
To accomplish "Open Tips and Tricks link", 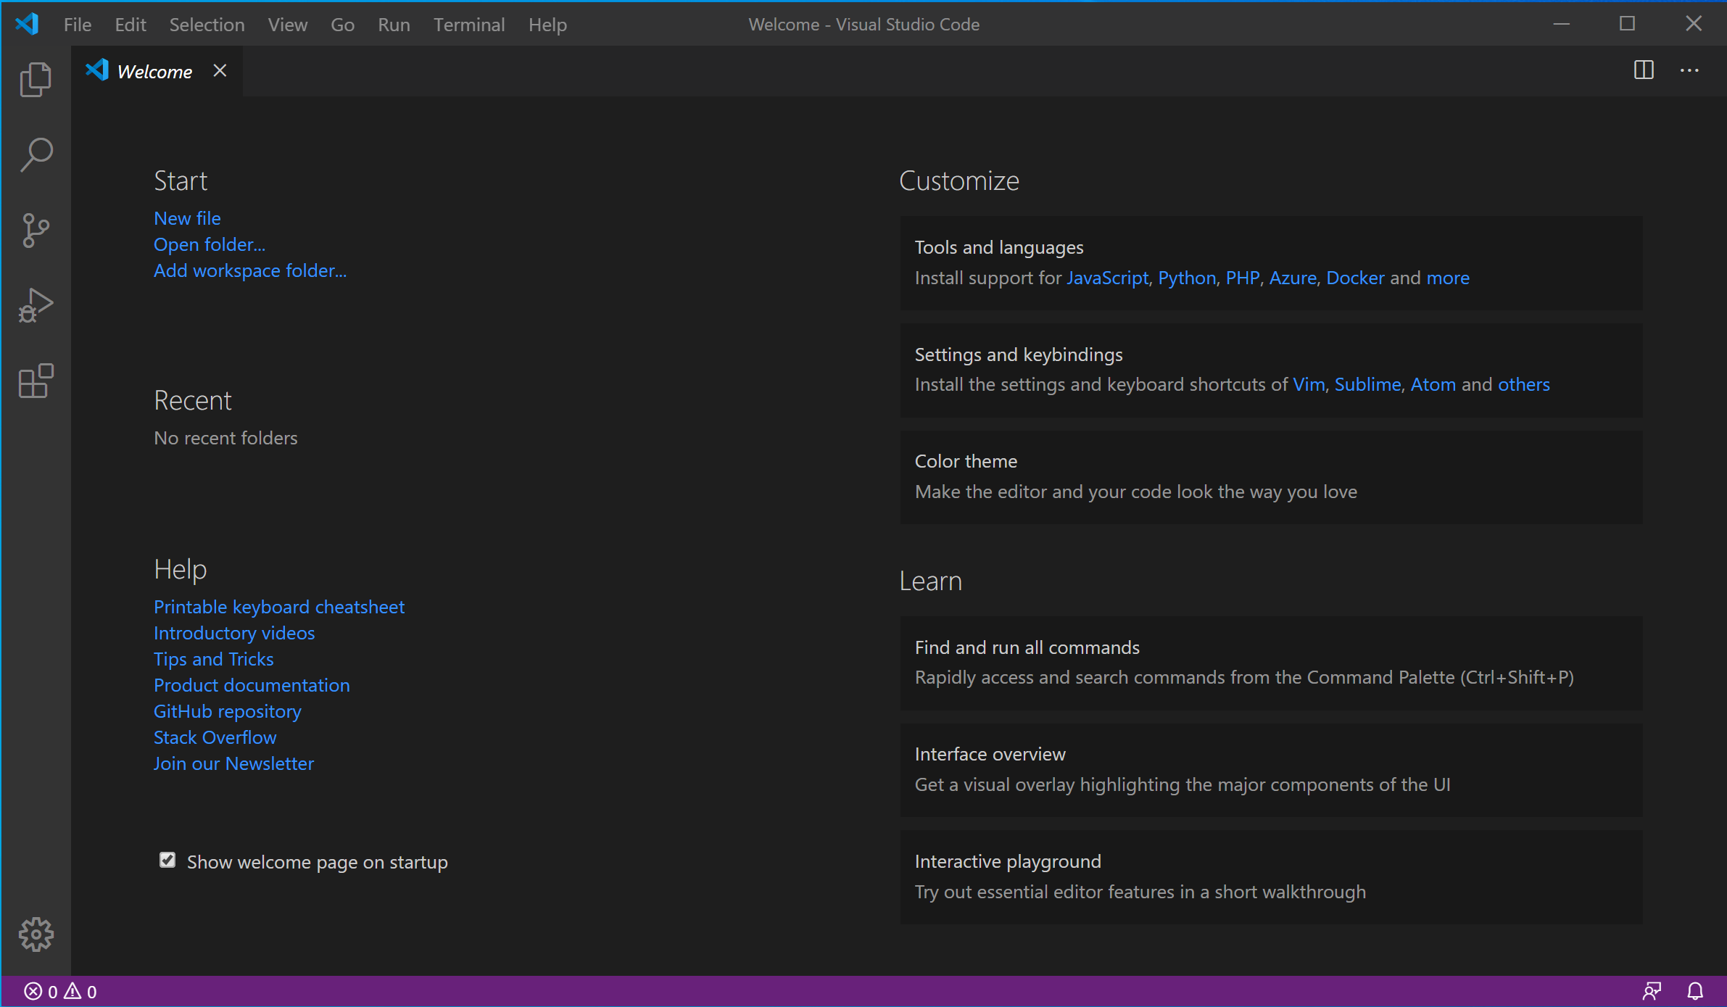I will [214, 659].
